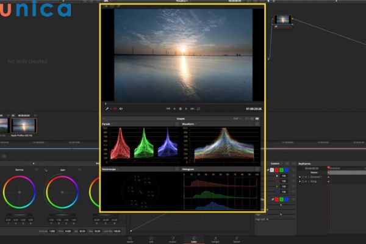Click the play button in viewer transport
The height and width of the screenshot is (244, 366).
tap(187, 109)
